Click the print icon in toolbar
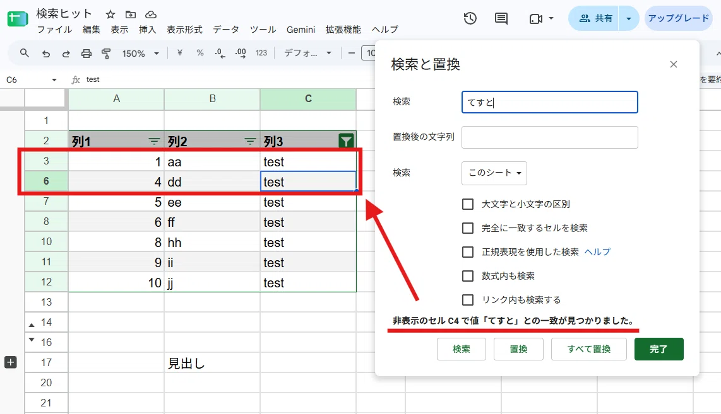 tap(86, 54)
